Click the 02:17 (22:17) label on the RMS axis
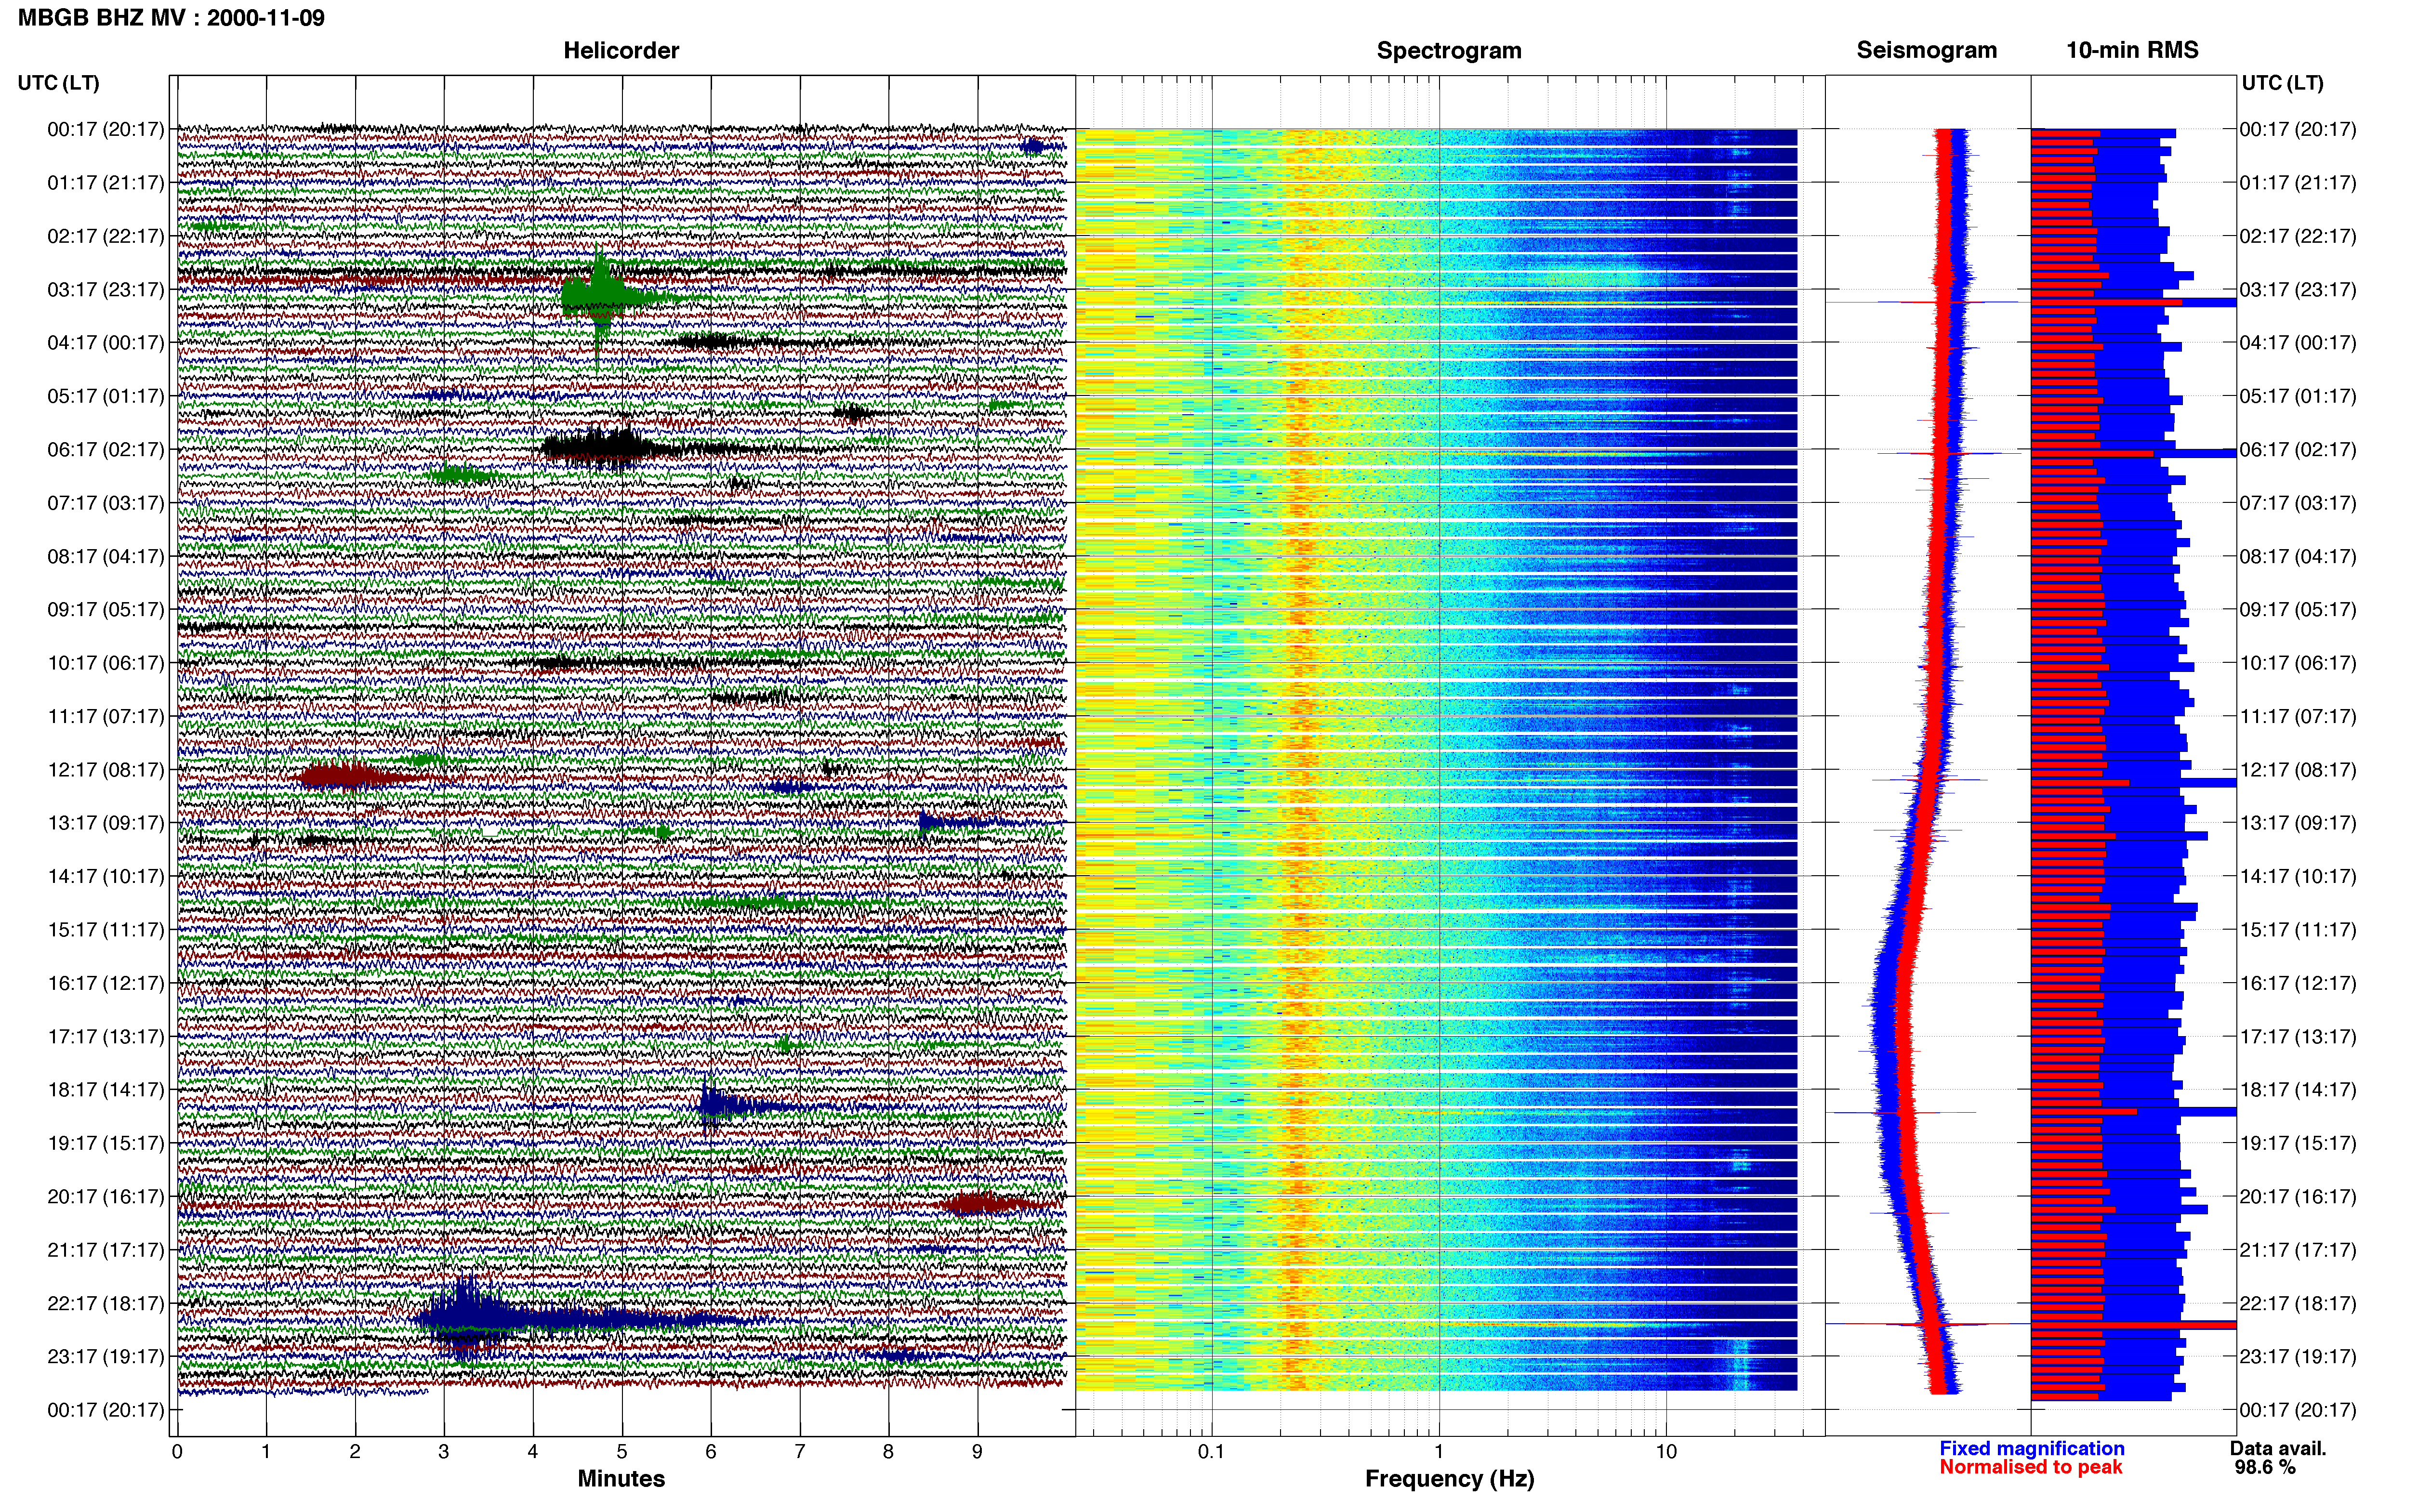 point(2298,237)
